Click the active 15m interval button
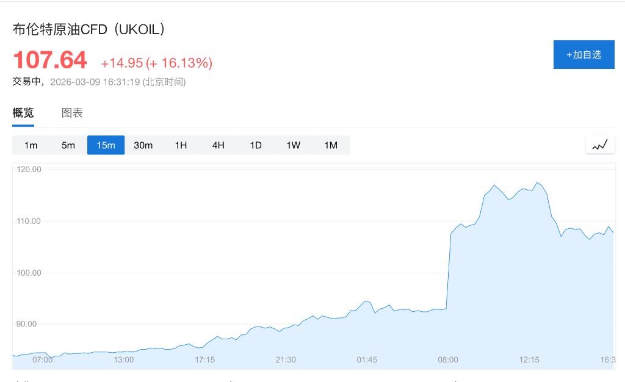This screenshot has width=625, height=382. pos(106,145)
